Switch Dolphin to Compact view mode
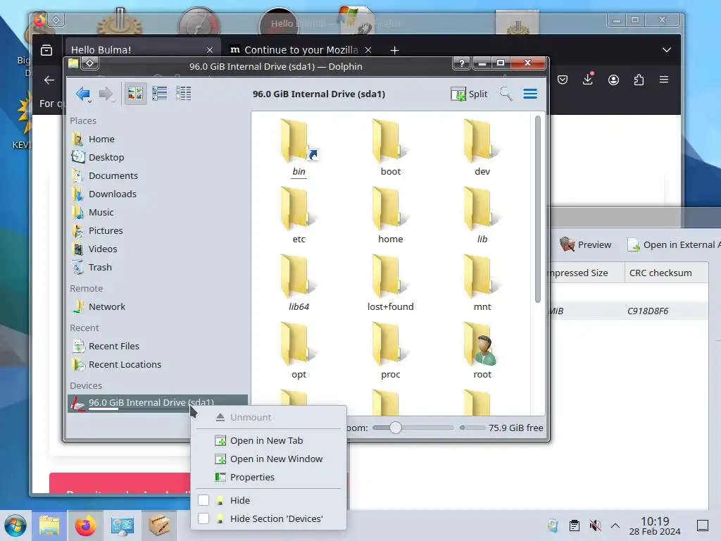 160,94
